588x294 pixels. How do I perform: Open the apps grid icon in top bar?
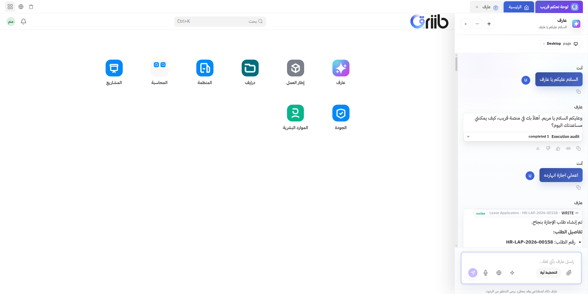click(10, 7)
